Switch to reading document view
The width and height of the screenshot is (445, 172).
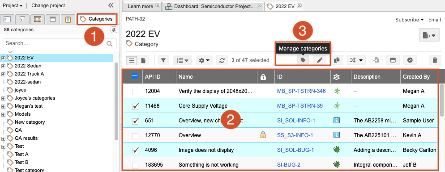coord(143,60)
